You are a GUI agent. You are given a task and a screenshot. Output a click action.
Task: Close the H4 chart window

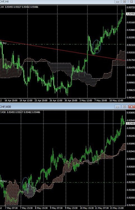[x=132, y=2]
